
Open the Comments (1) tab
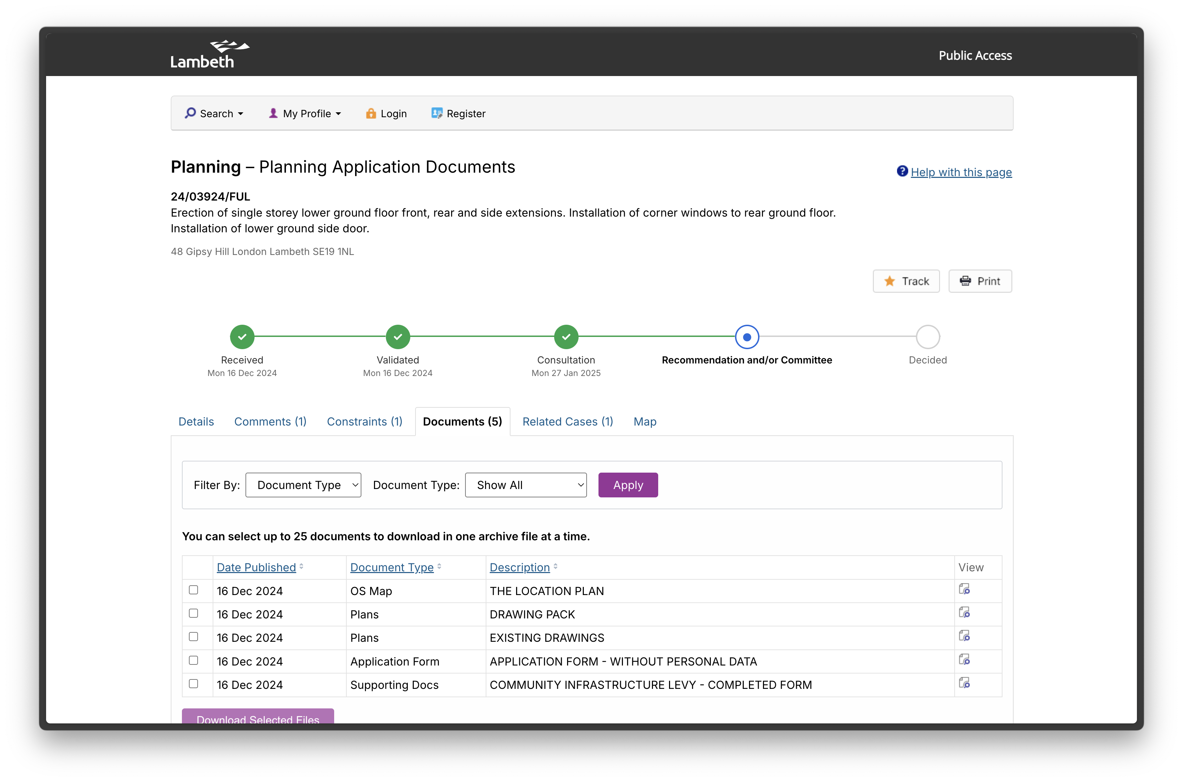pos(270,422)
